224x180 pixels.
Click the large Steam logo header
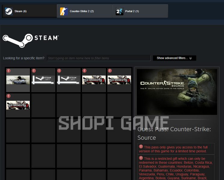31,40
